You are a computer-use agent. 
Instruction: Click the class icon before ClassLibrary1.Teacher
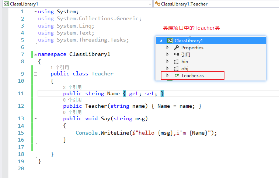(x=157, y=4)
